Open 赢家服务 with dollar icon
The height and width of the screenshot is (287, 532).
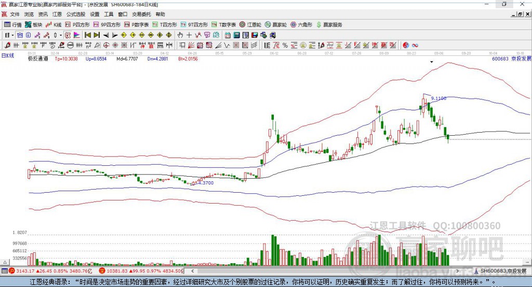point(329,25)
